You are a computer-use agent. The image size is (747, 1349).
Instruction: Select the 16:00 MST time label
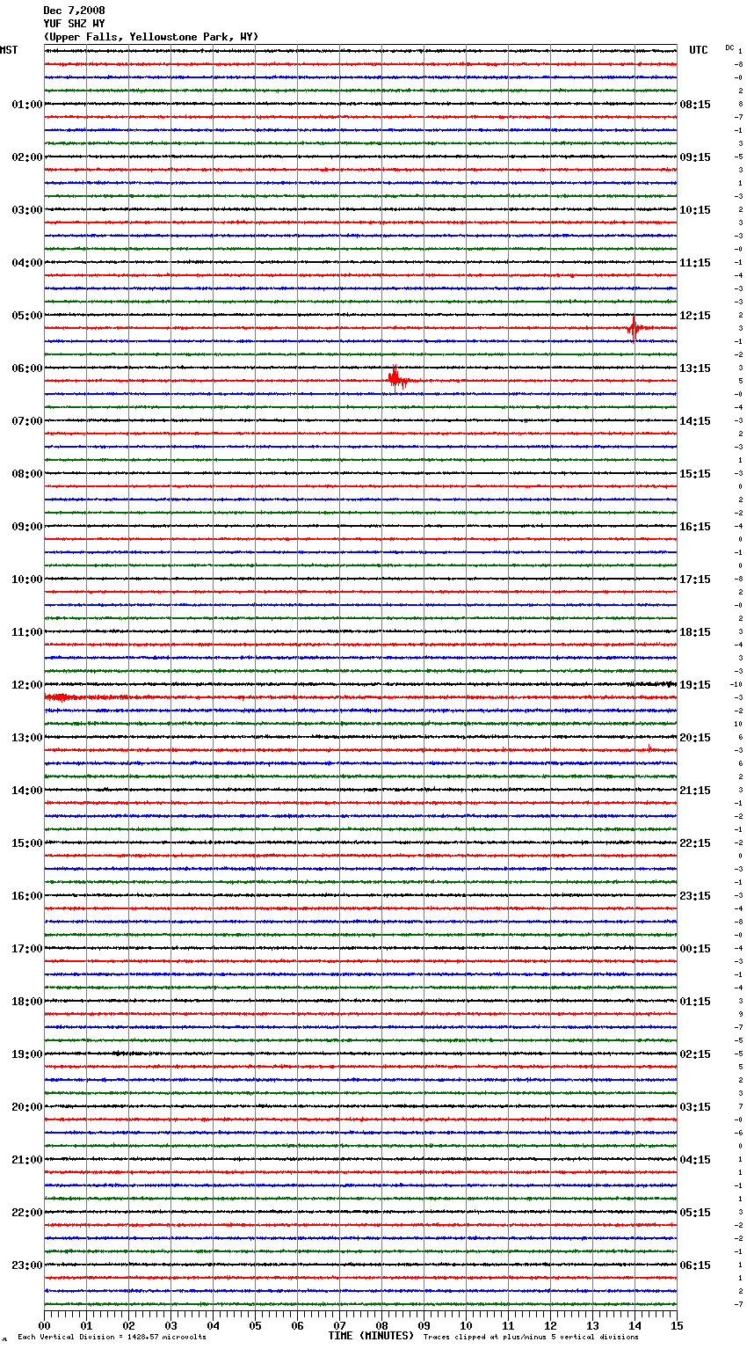click(27, 896)
